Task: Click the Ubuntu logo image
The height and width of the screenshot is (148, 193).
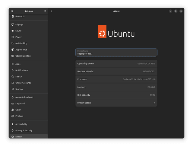Action: tap(116, 31)
